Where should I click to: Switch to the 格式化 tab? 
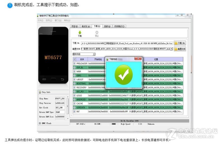click(x=86, y=26)
